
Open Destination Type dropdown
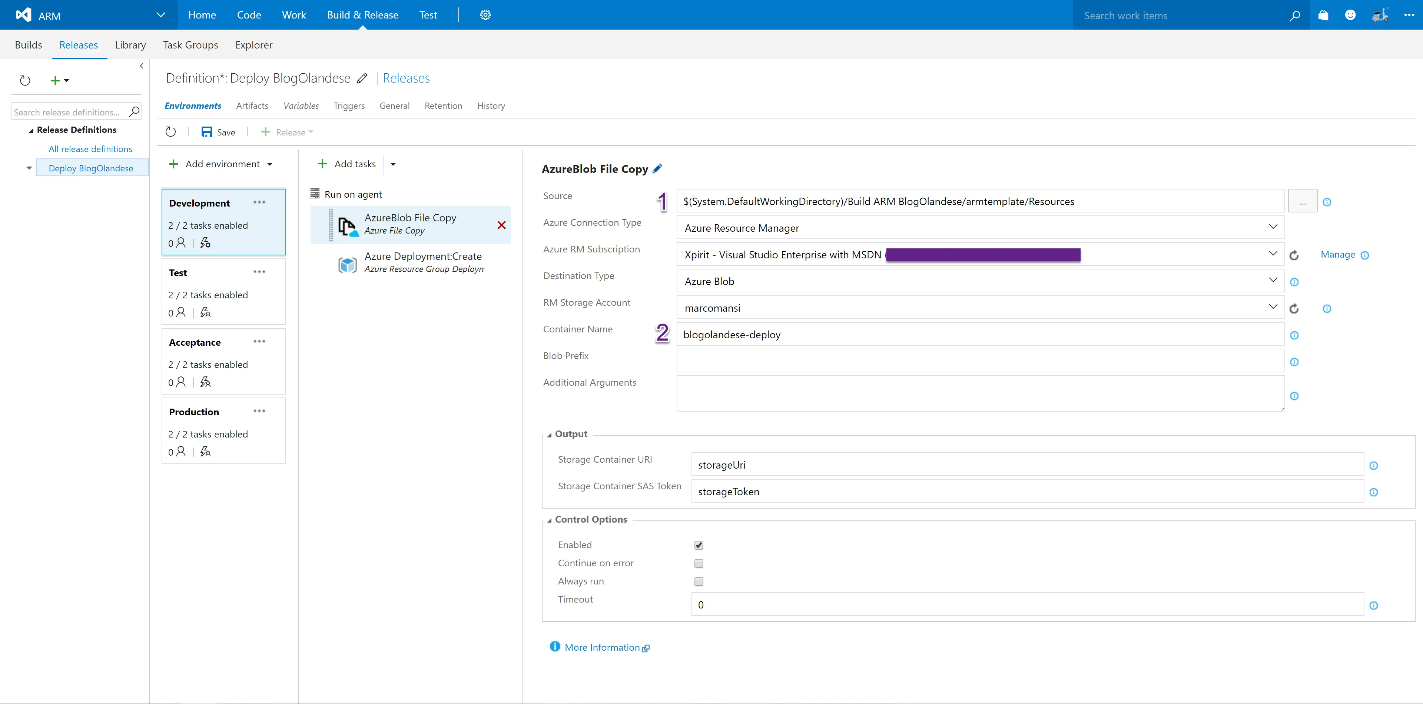(1273, 280)
